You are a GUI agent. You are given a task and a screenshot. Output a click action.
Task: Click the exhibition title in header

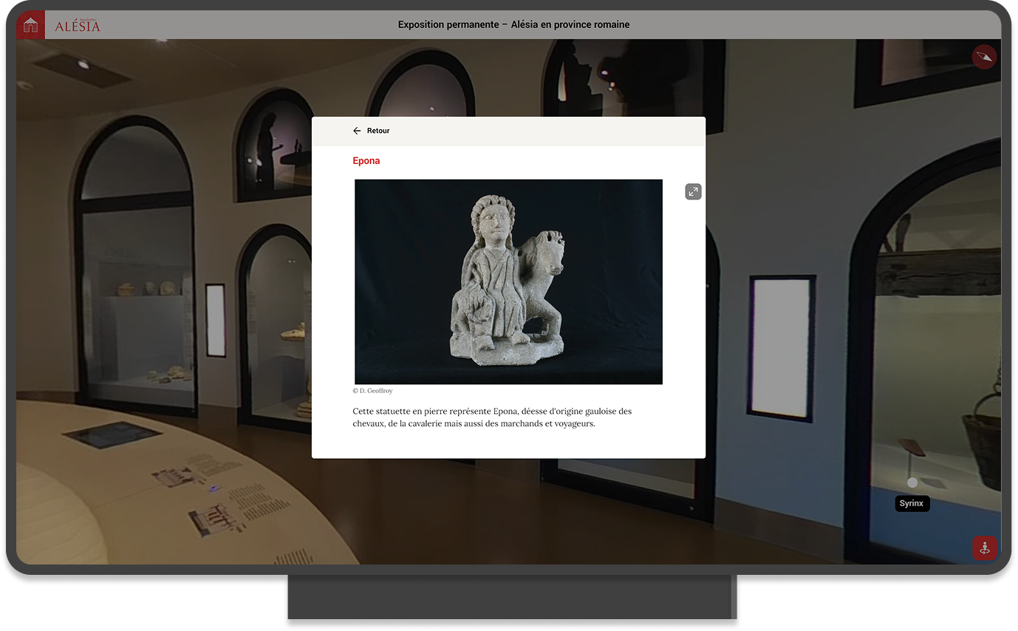[x=513, y=25]
